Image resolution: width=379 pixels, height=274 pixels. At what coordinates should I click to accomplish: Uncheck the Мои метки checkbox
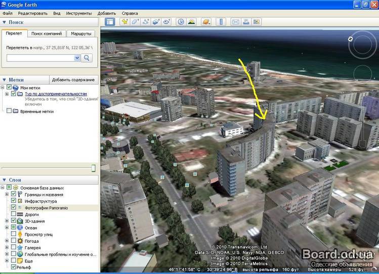click(x=9, y=87)
